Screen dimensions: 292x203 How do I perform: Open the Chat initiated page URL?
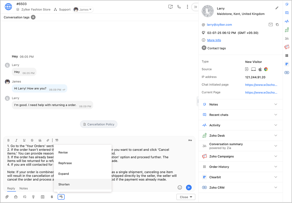261,85
